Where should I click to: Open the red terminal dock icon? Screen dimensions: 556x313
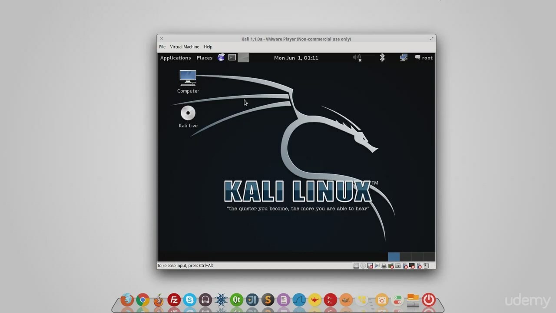pos(331,300)
